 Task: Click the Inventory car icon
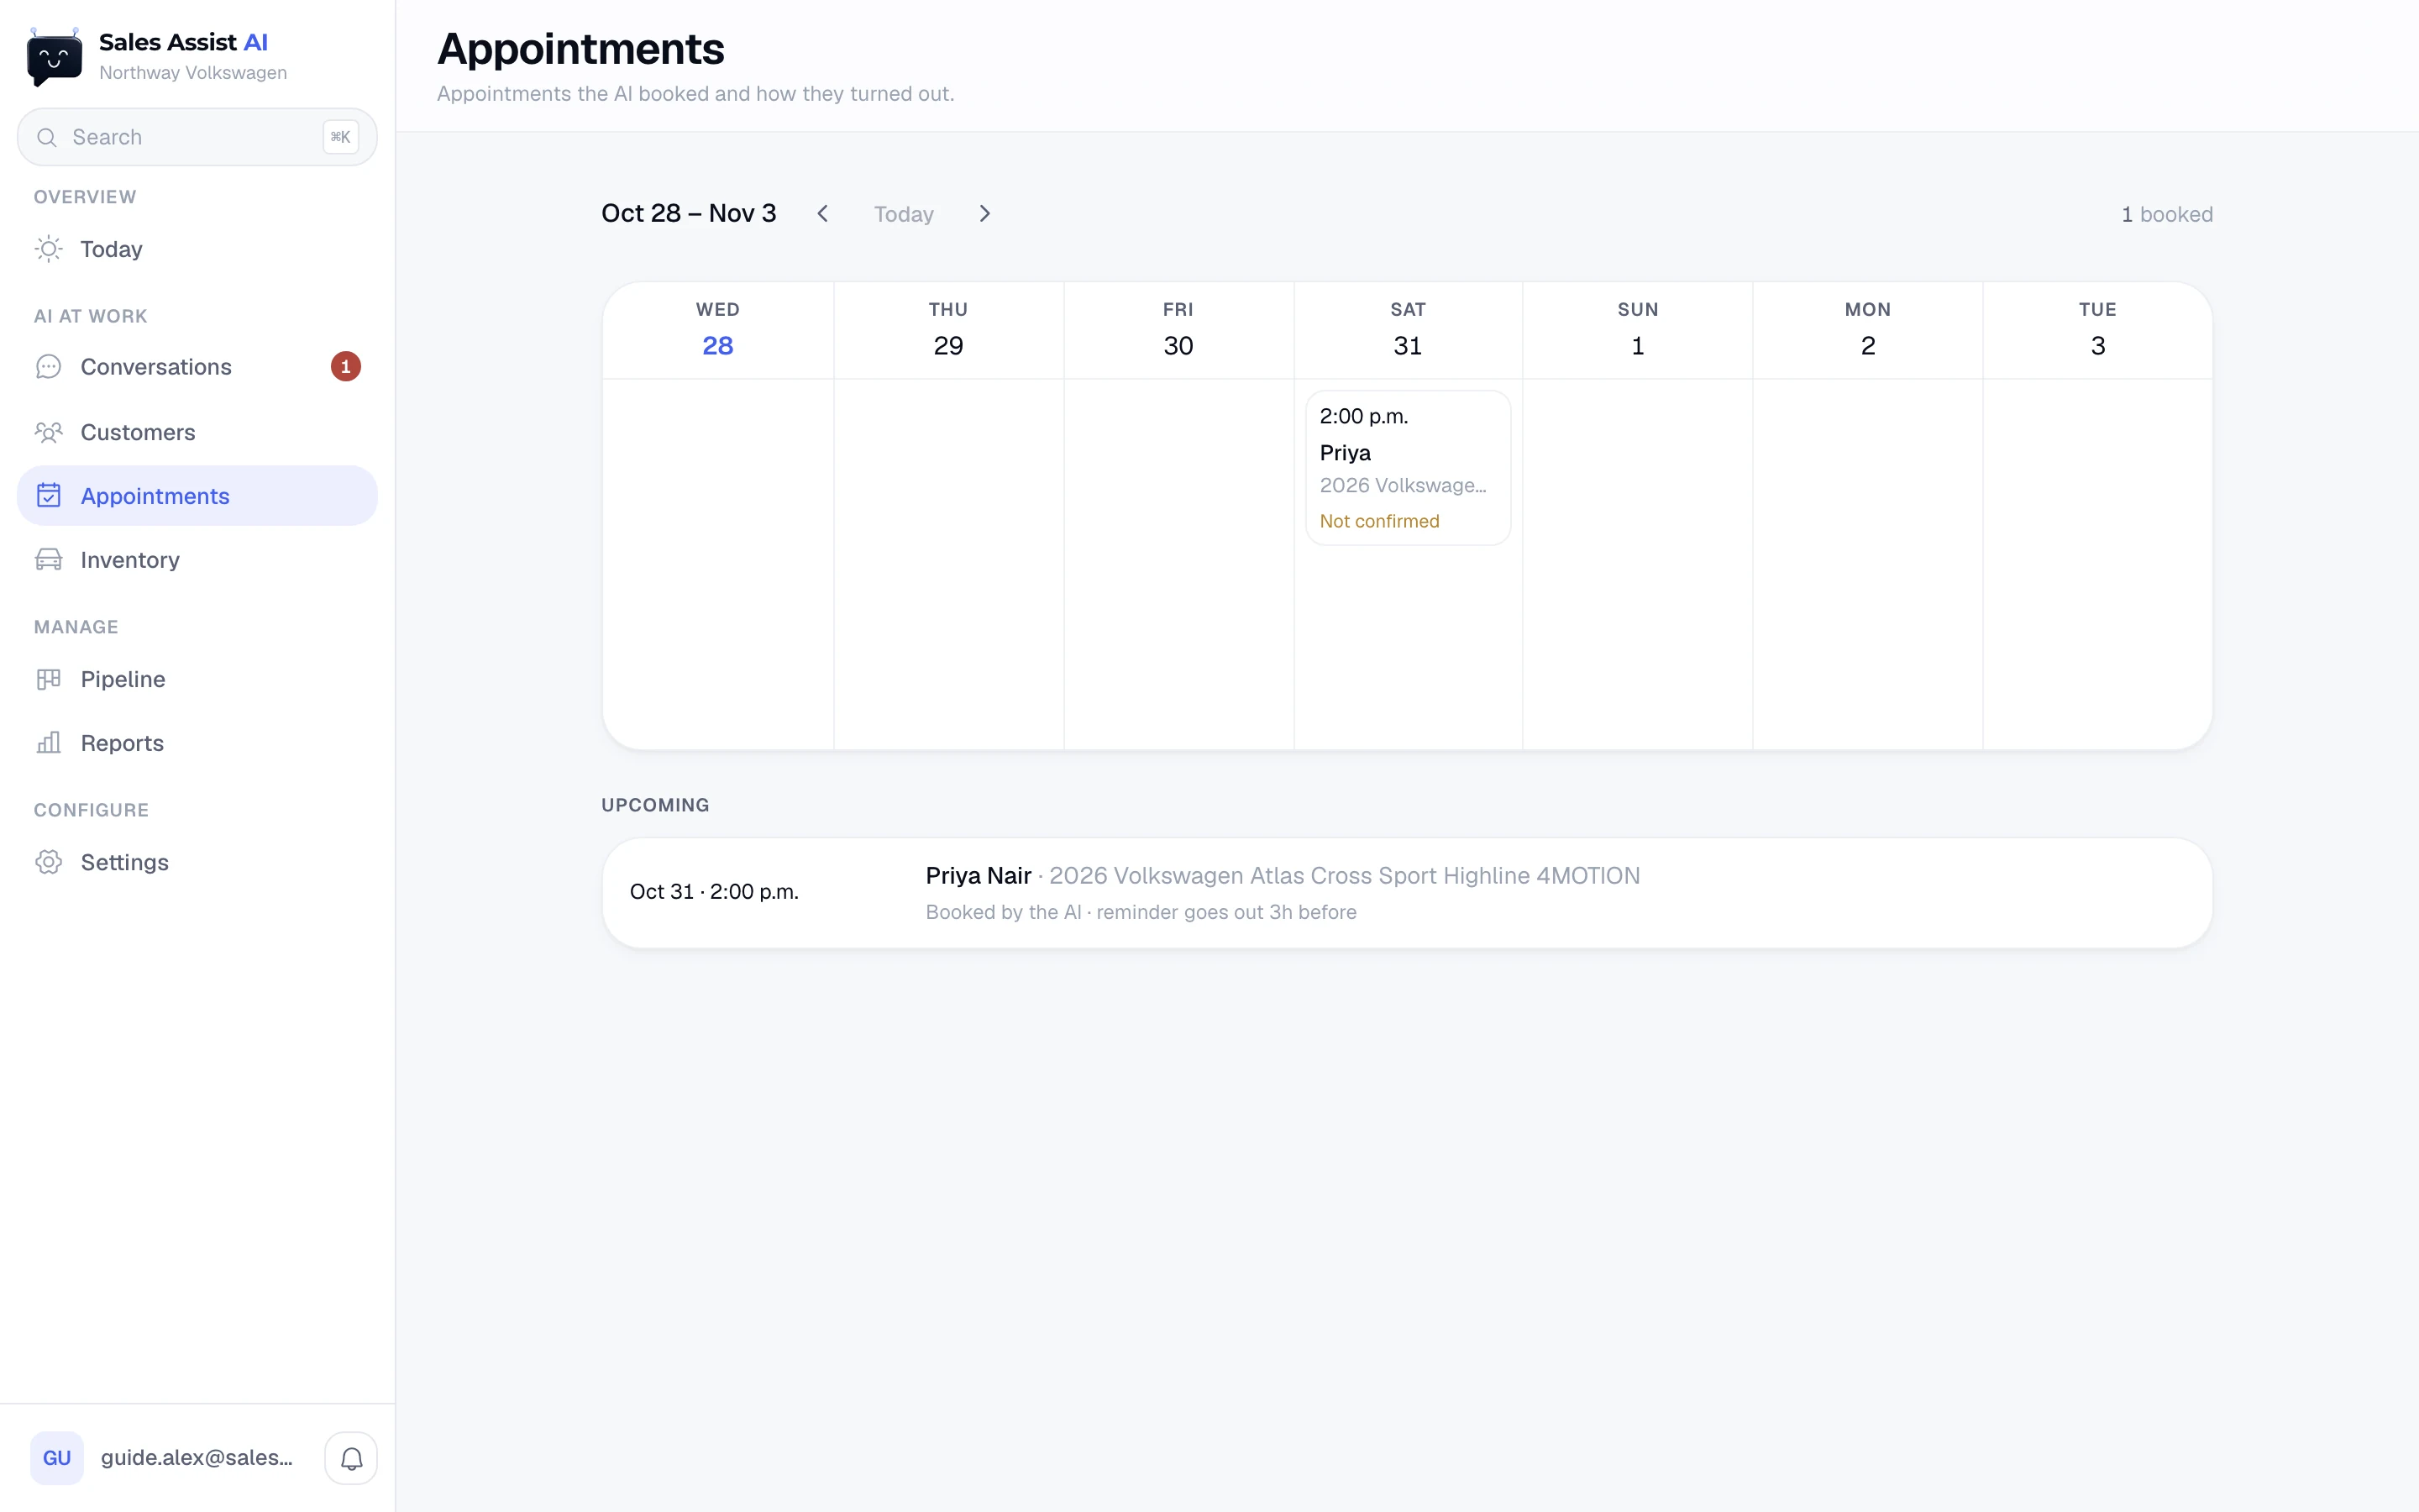click(x=49, y=560)
